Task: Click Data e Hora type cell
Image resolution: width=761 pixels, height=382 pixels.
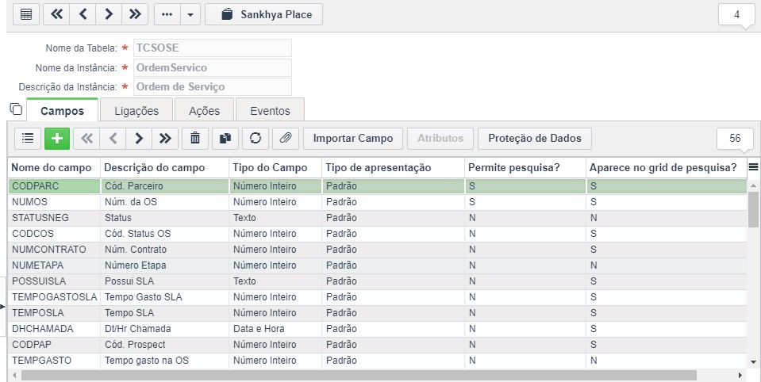Action: coord(275,329)
